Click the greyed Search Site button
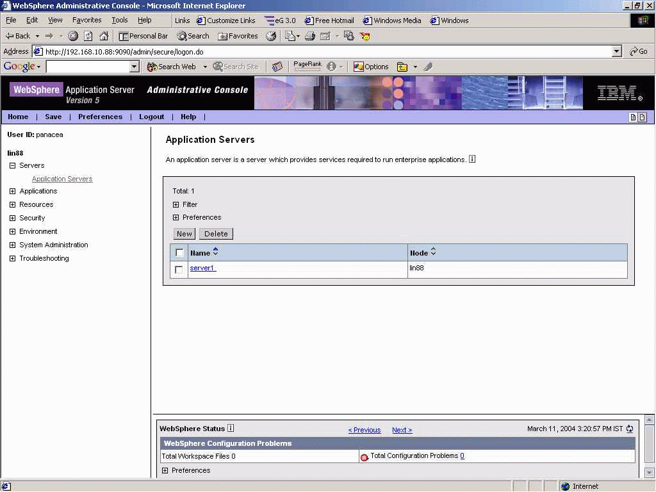The width and height of the screenshot is (656, 492). (x=236, y=67)
